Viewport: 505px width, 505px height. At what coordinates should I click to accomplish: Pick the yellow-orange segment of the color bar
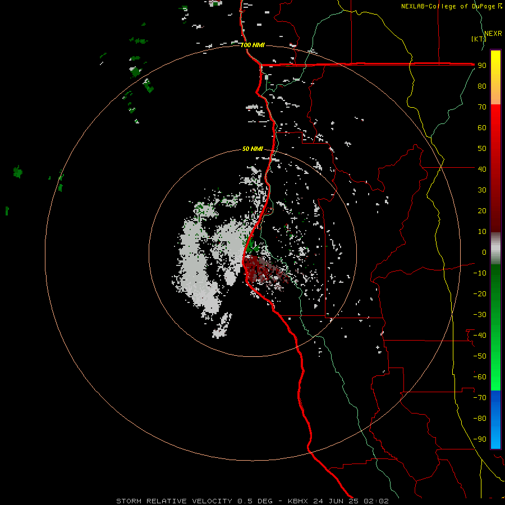tap(495, 77)
